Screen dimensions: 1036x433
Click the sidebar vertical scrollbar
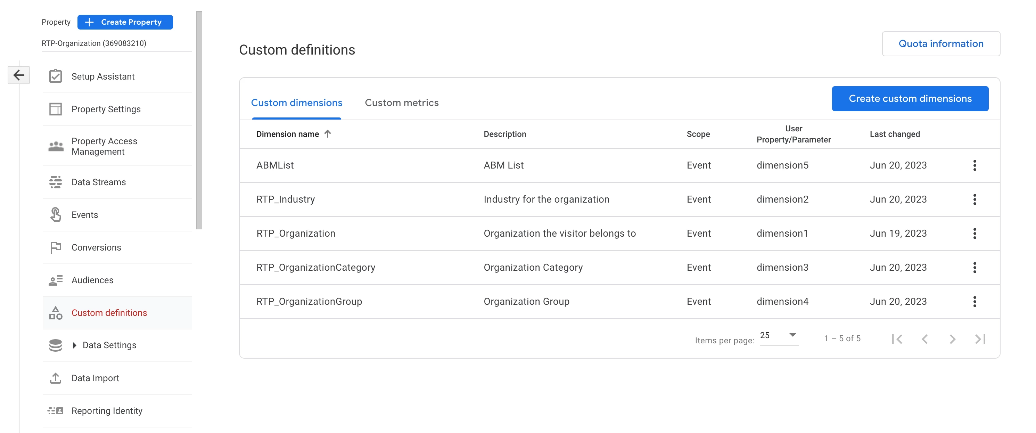pos(199,121)
